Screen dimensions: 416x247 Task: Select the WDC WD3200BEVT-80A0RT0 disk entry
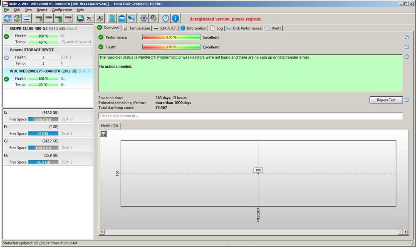tap(48, 78)
